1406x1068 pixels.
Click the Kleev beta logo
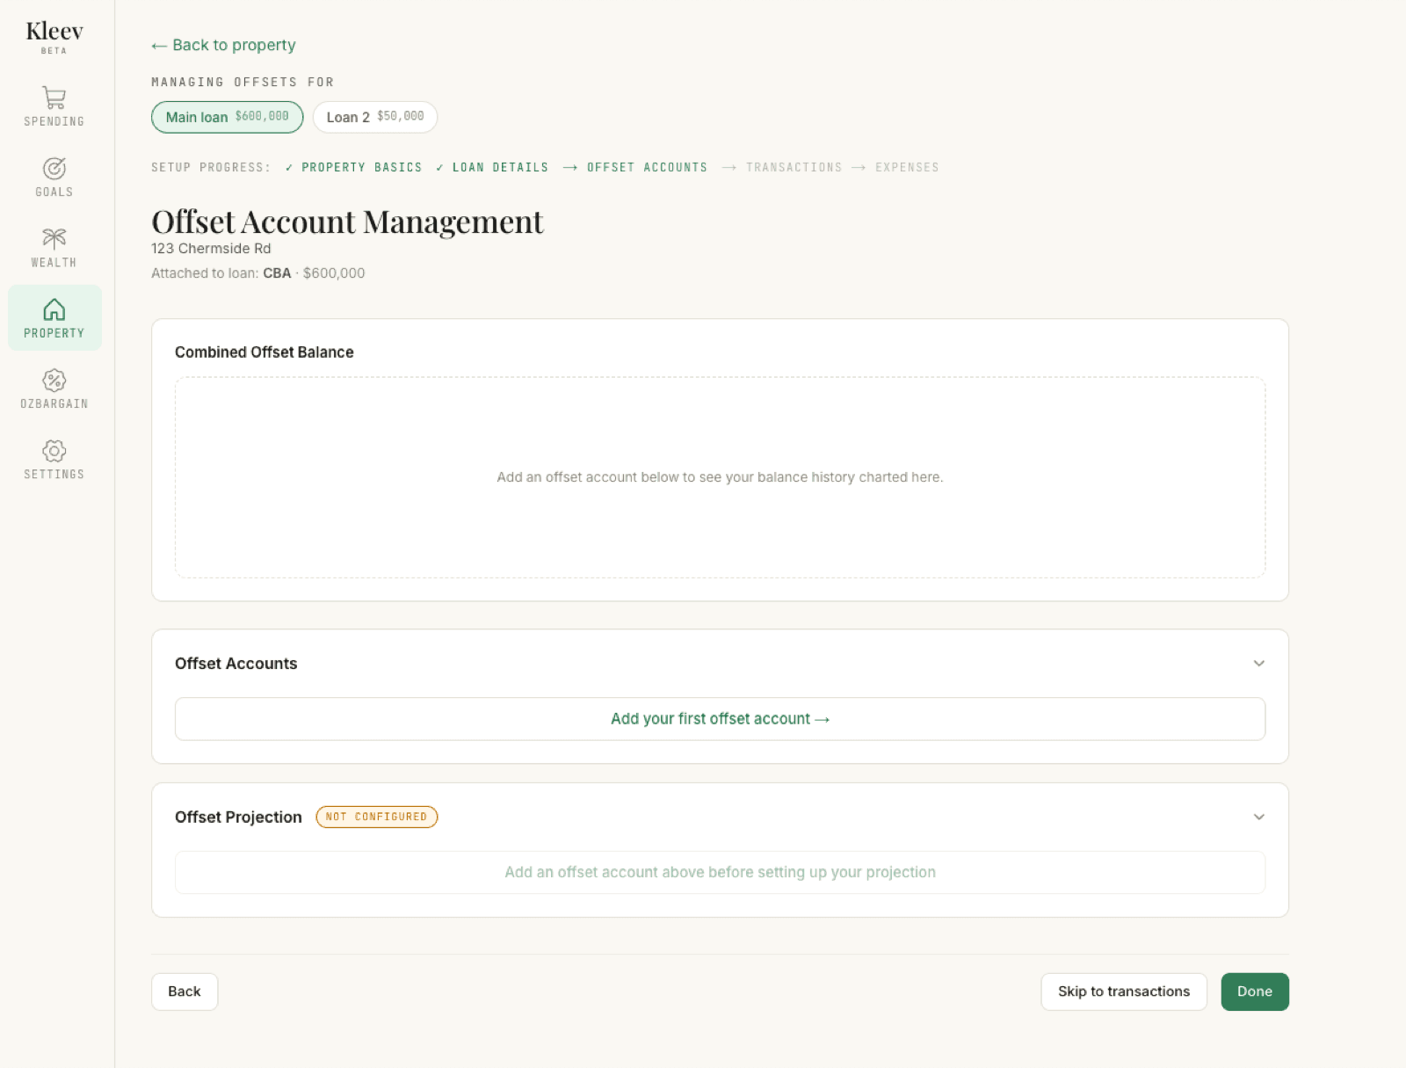(54, 37)
